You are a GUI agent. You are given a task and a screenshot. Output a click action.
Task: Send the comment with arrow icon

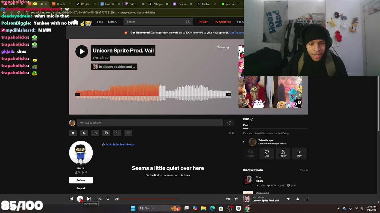tap(229, 123)
